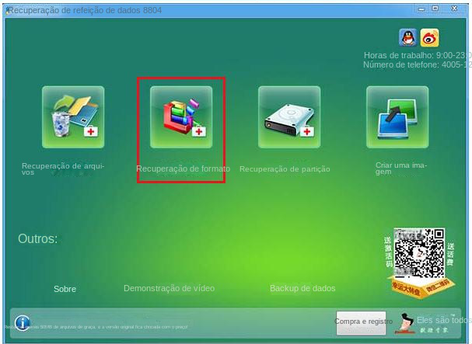Screen dimensions: 472x344
Task: Click the Horas de trabalho text
Action: [418, 55]
